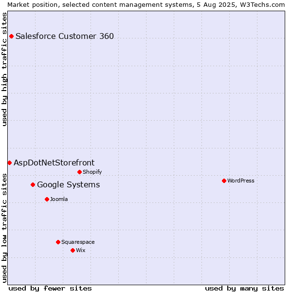Image resolution: width=292 pixels, height=292 pixels.
Task: Select the Shopify data point
Action: click(x=79, y=172)
